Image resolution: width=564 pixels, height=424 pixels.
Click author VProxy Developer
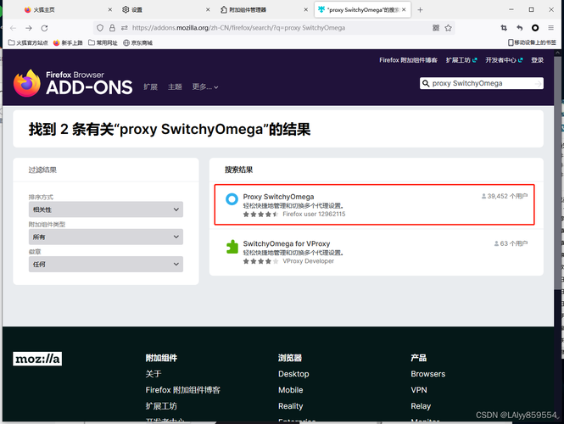click(308, 261)
